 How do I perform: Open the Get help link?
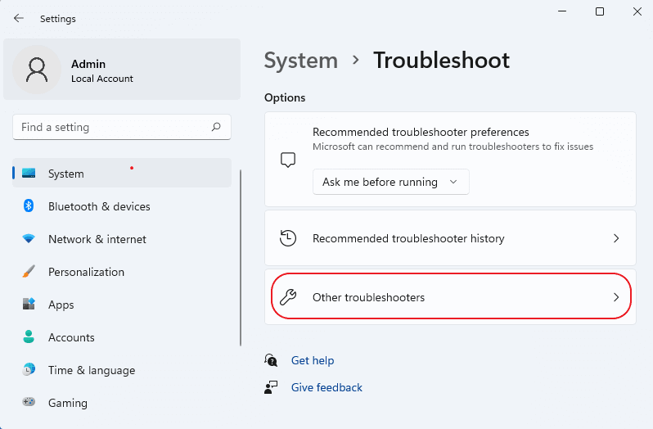(313, 360)
